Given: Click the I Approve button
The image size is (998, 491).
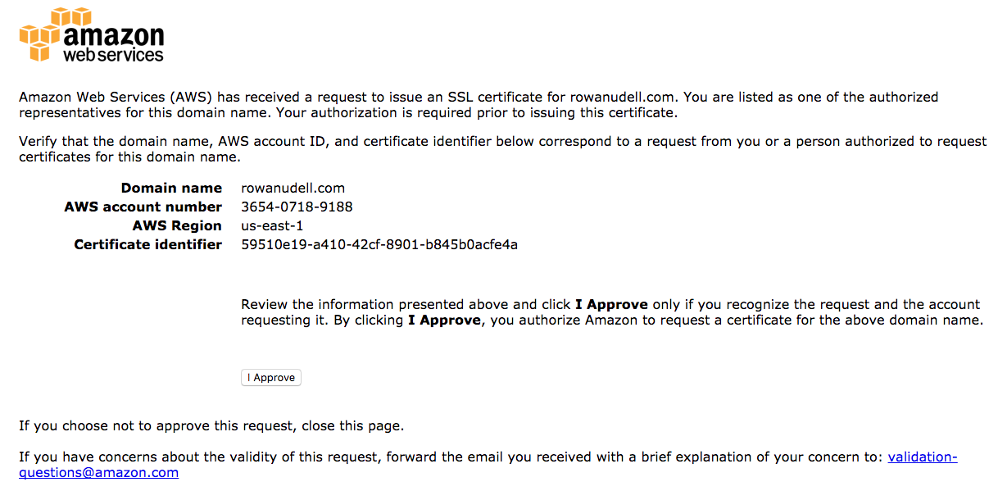Looking at the screenshot, I should 271,378.
